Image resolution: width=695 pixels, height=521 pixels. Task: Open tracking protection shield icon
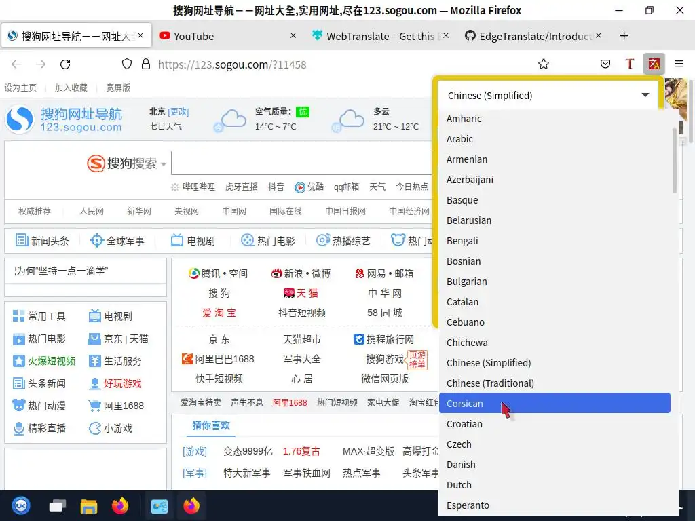click(127, 64)
